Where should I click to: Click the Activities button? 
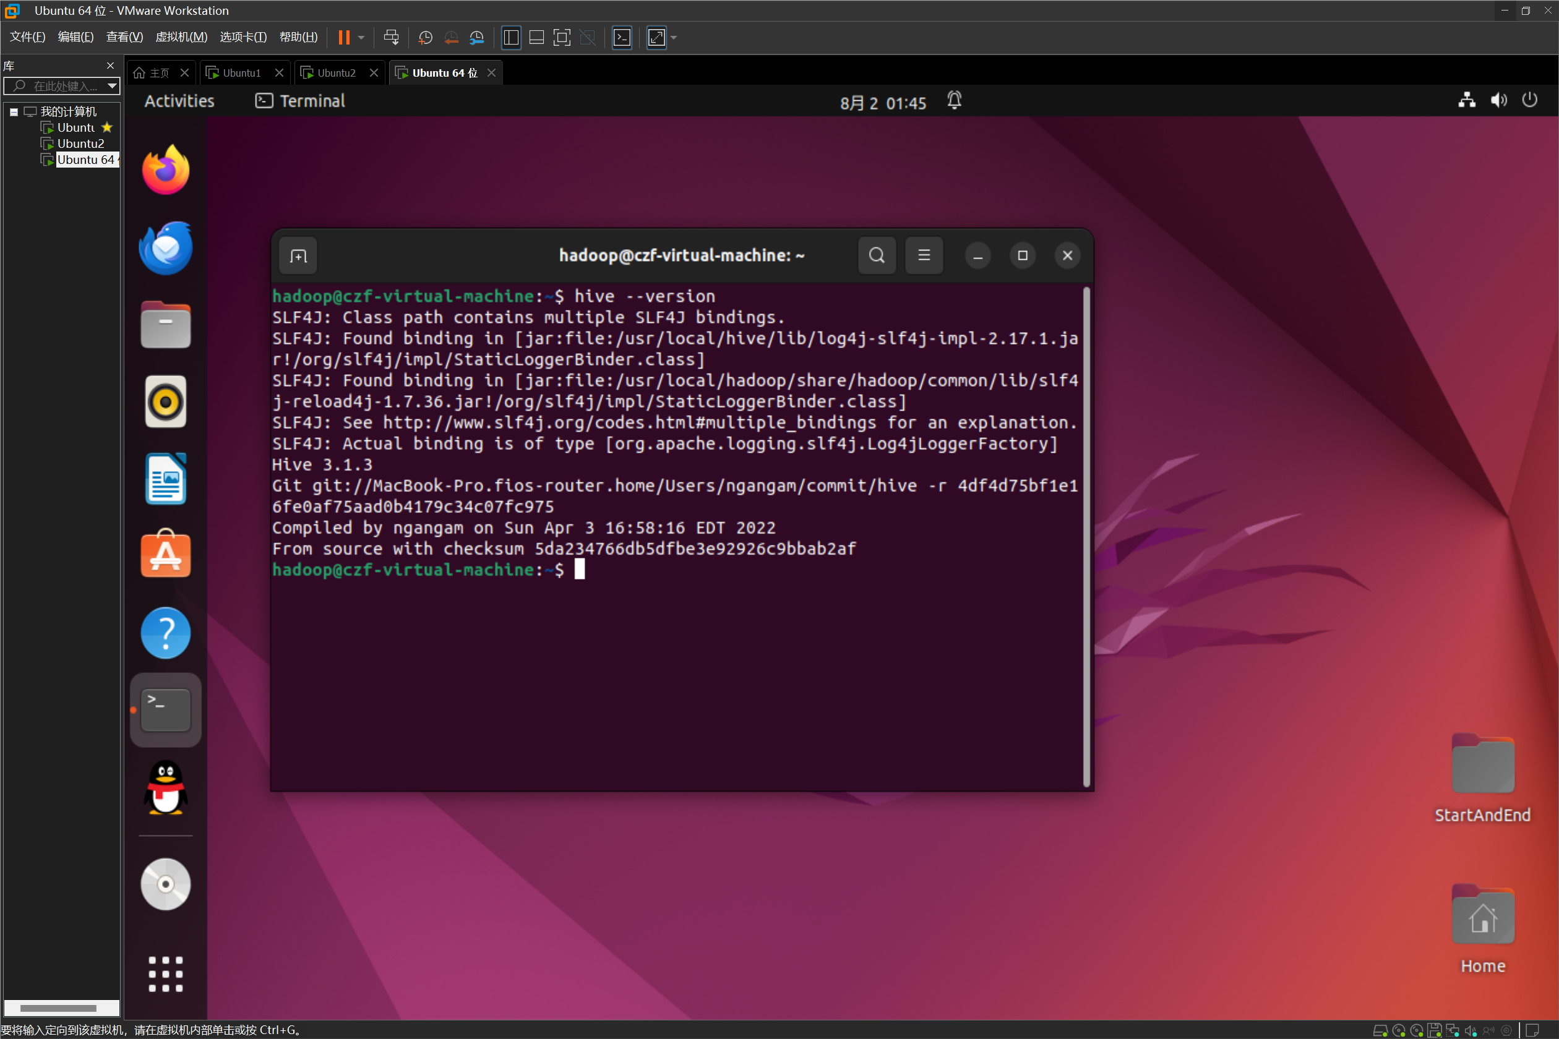click(x=179, y=101)
